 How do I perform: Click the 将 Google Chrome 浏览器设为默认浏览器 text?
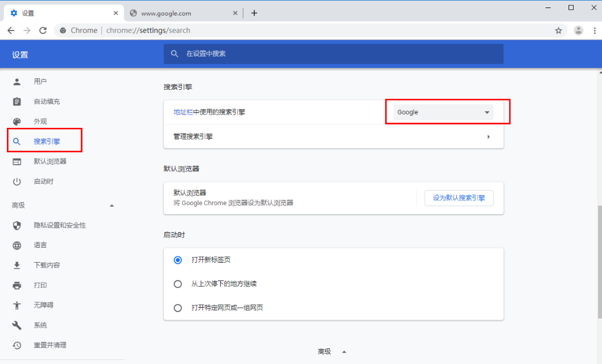pos(233,203)
